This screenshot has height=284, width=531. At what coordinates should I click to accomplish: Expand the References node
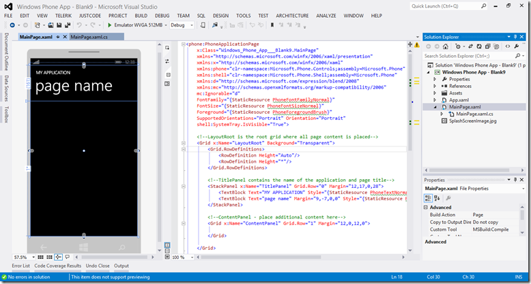[x=435, y=86]
